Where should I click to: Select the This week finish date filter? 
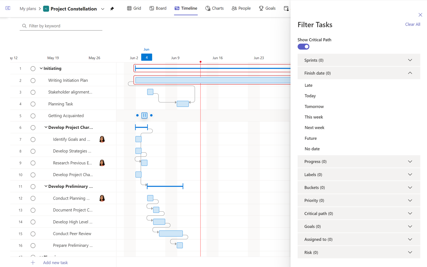tap(314, 117)
